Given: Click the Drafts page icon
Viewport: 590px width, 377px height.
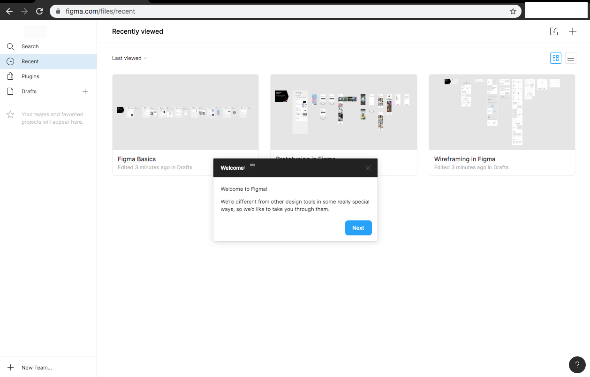Looking at the screenshot, I should (x=10, y=91).
